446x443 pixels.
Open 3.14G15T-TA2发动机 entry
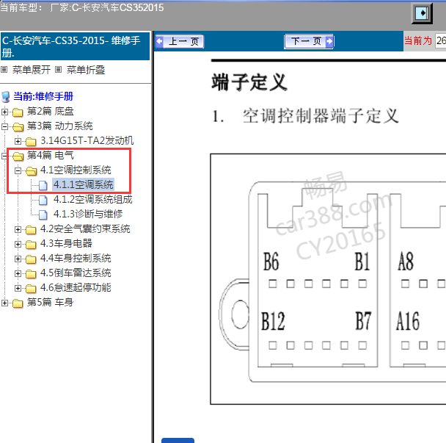[87, 141]
